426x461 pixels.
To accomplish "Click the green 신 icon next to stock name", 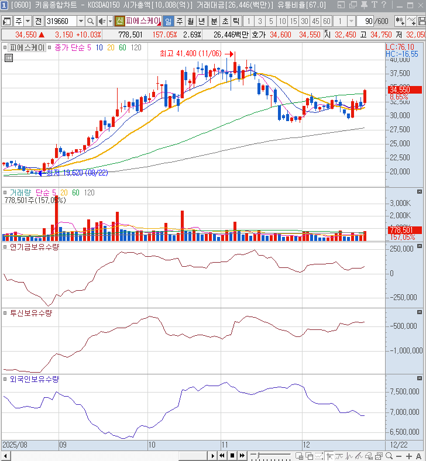I will tap(119, 21).
